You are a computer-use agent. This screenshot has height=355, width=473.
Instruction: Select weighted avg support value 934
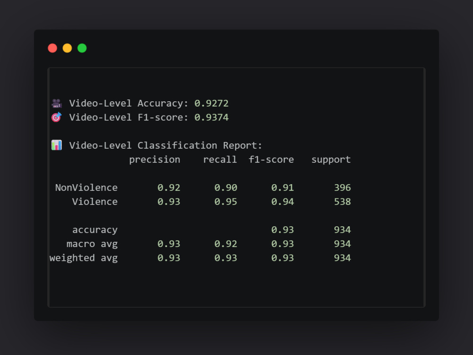[x=342, y=258]
